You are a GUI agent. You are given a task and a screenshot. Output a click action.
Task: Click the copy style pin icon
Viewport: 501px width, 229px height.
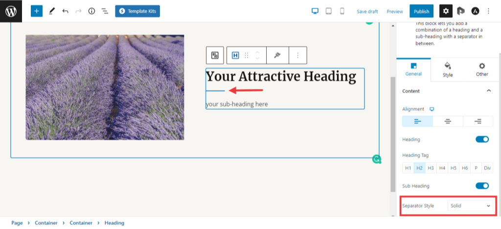[277, 56]
